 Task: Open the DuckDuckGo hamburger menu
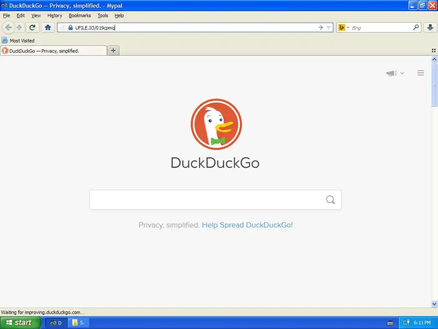tap(421, 73)
